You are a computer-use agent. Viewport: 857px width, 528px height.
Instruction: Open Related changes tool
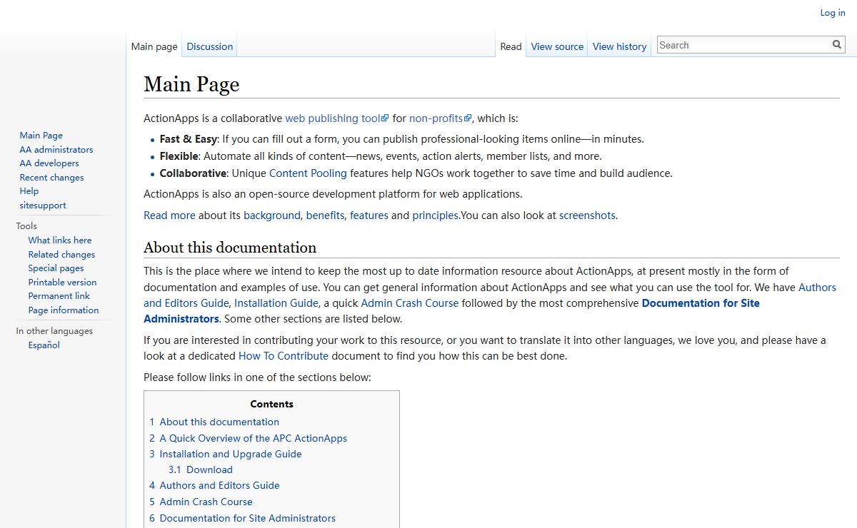[61, 255]
